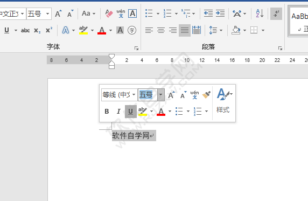The height and width of the screenshot is (201, 308).
Task: Expand ribbon underline style dropdown
Action: 16,31
